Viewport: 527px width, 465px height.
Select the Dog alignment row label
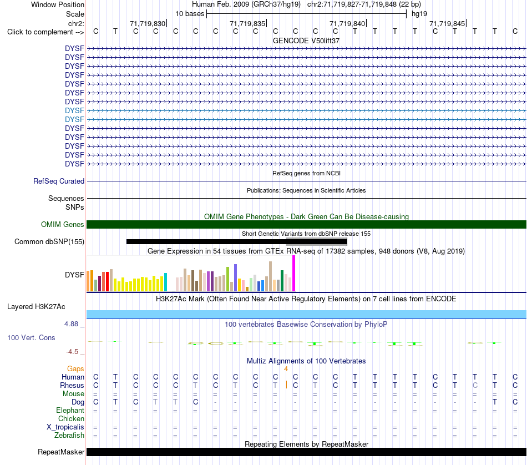[78, 402]
